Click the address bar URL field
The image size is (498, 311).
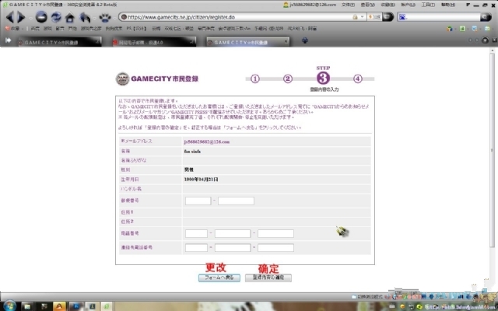(x=238, y=17)
